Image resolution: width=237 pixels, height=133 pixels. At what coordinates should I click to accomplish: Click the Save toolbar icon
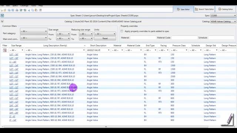(9, 10)
